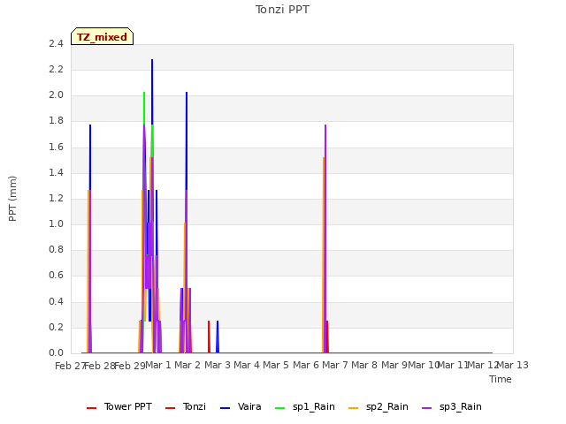
Task: Click the blue Vaira legend swatch
Action: coord(225,408)
